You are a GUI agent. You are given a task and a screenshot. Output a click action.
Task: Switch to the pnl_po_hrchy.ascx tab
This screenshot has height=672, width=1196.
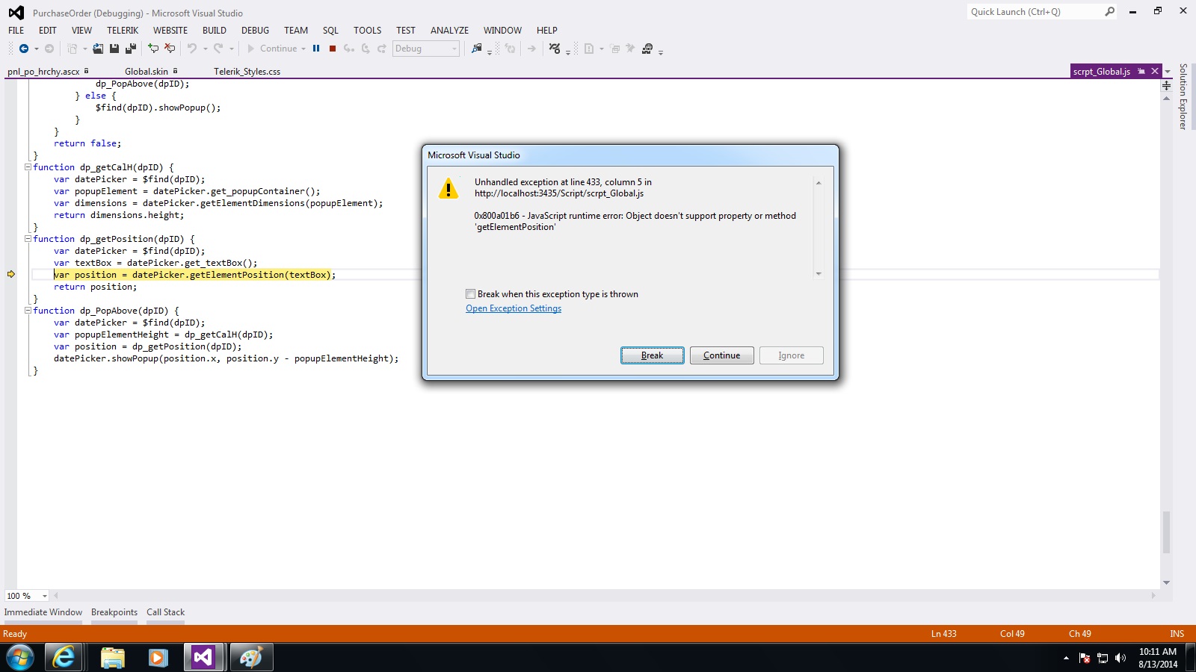coord(43,72)
